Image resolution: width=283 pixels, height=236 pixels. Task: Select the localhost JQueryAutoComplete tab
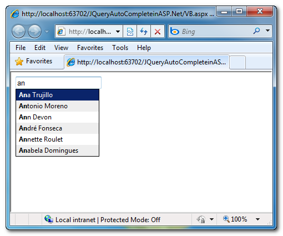click(146, 62)
